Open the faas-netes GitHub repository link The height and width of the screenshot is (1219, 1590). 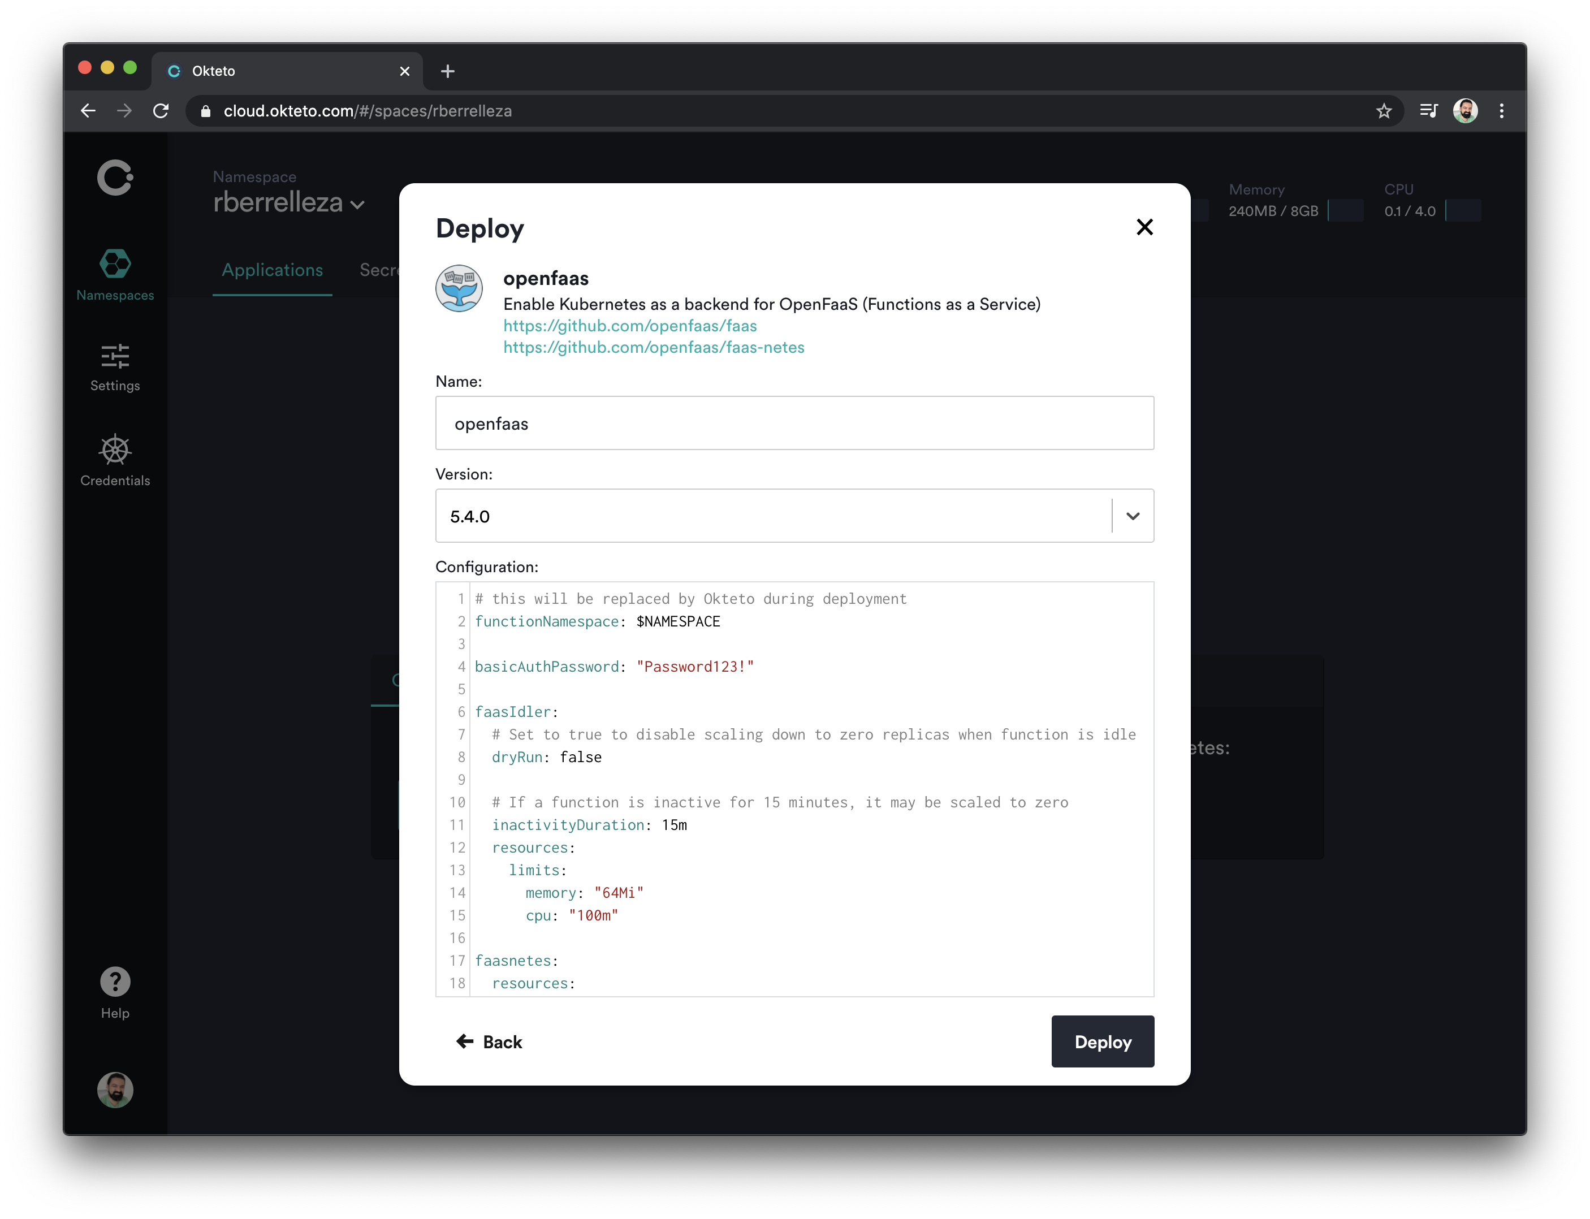point(653,347)
